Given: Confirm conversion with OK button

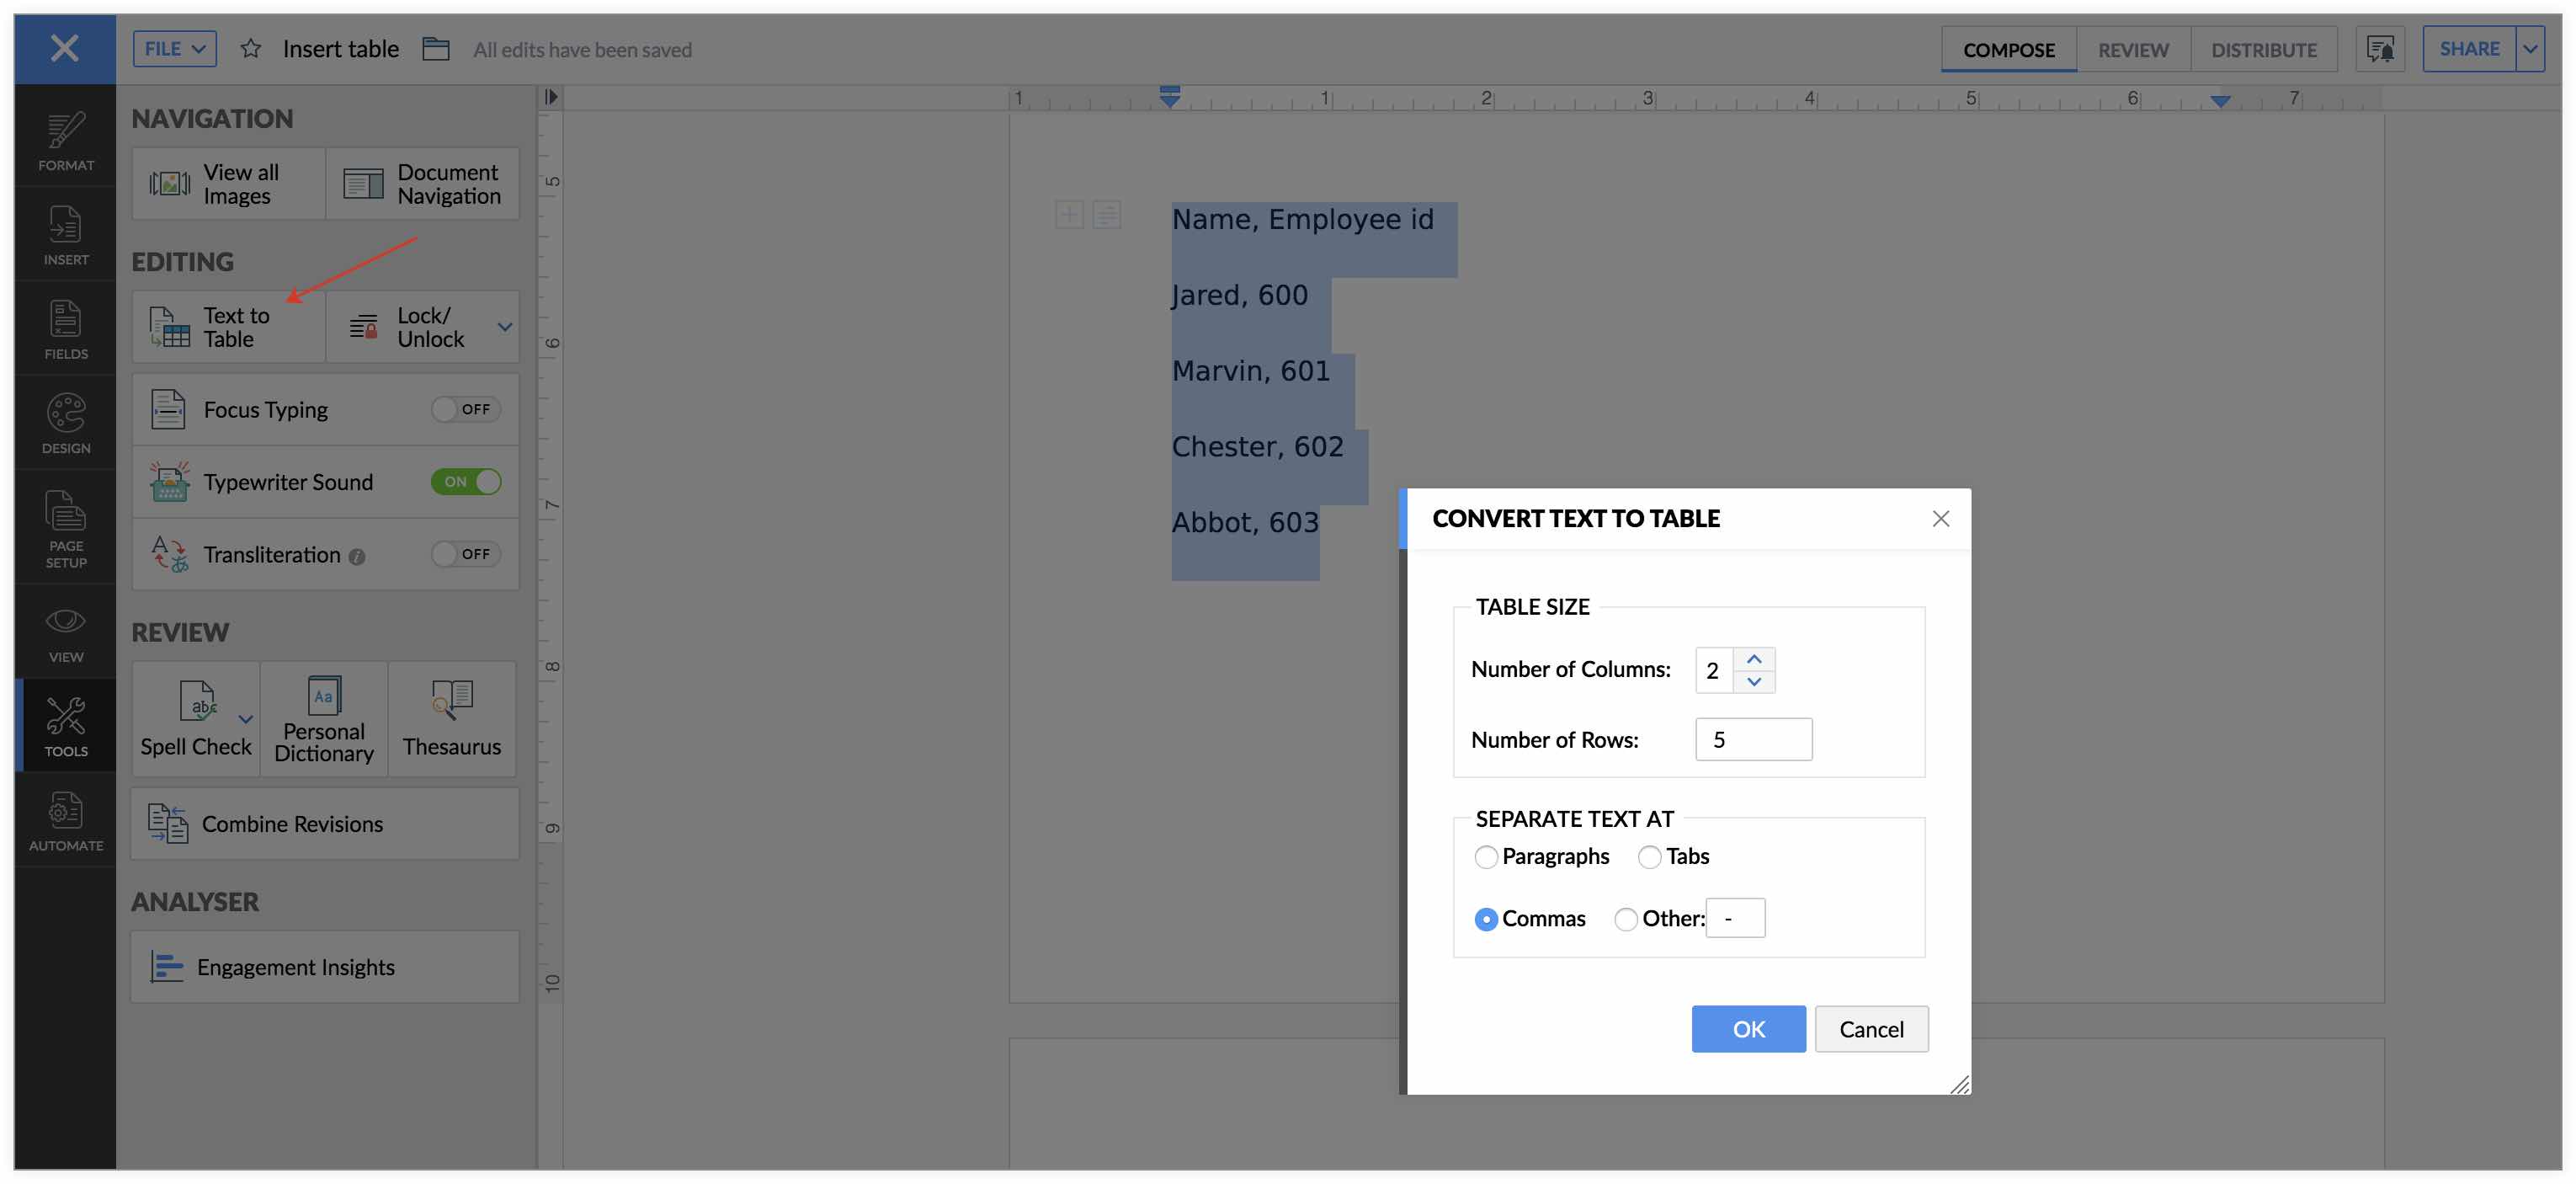Looking at the screenshot, I should tap(1747, 1029).
